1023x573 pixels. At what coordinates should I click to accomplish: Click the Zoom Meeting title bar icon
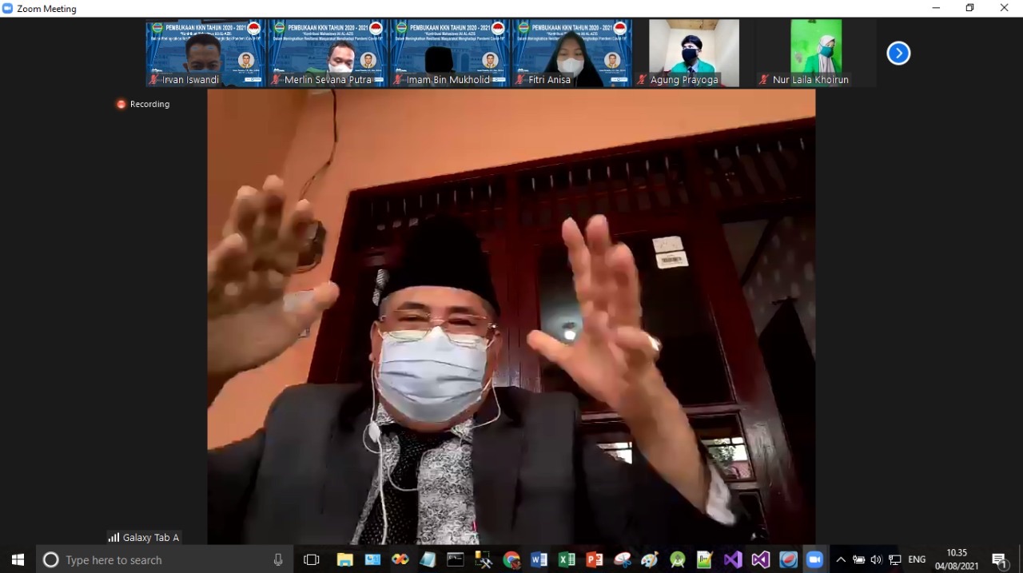tap(8, 8)
